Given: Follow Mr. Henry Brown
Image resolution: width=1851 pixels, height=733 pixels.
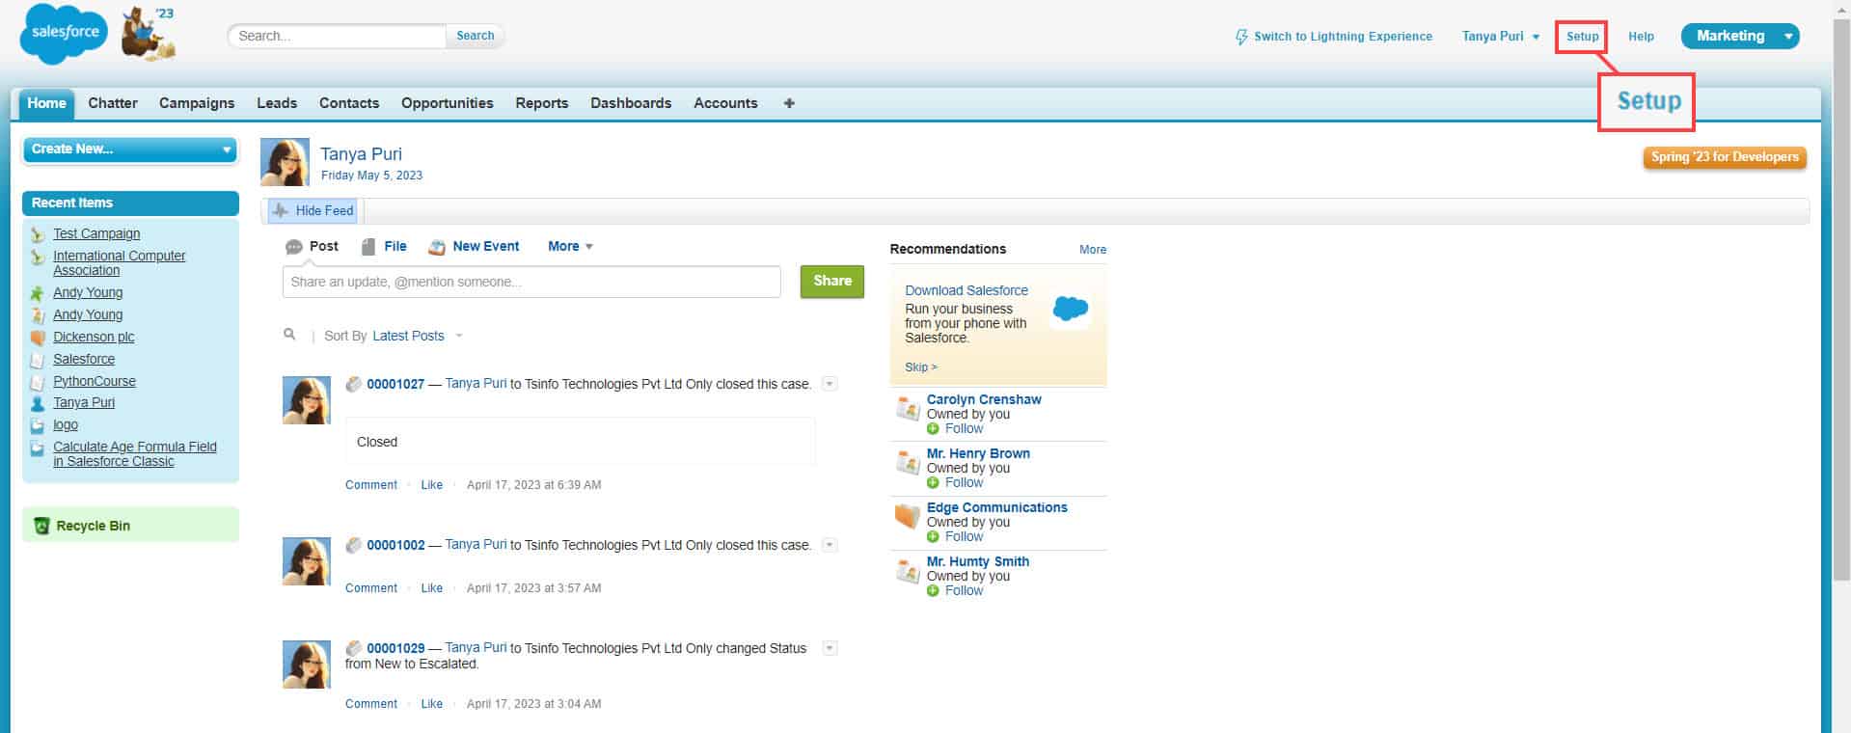Looking at the screenshot, I should tap(964, 482).
